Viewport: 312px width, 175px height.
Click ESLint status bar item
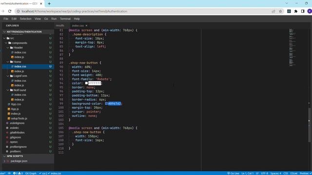pos(293,174)
